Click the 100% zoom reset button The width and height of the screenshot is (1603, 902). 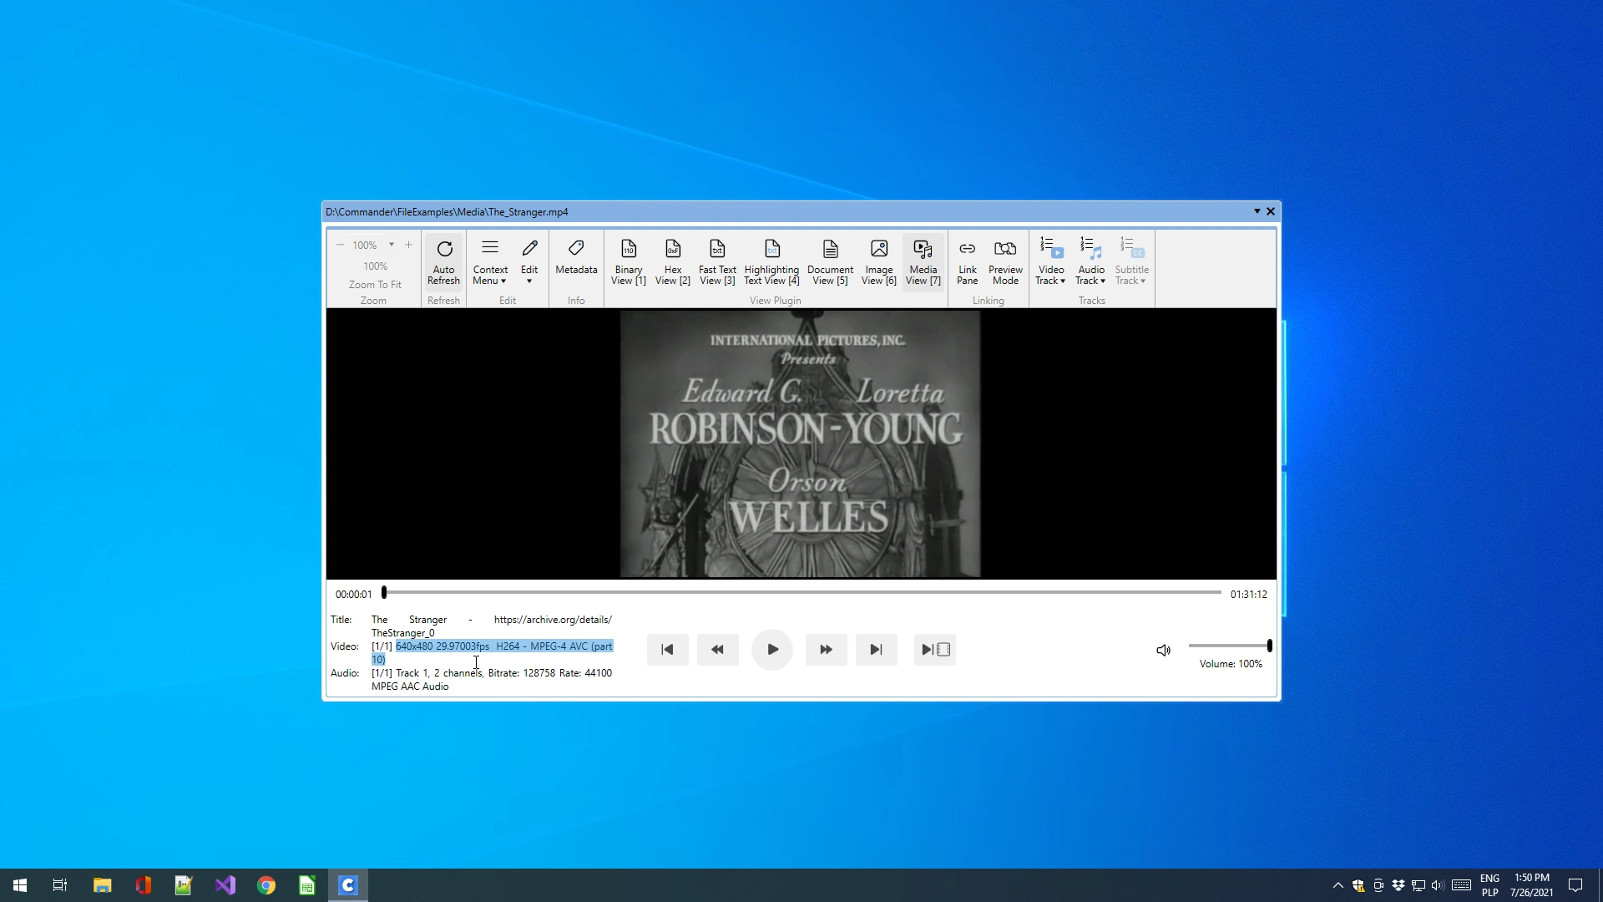click(x=375, y=266)
